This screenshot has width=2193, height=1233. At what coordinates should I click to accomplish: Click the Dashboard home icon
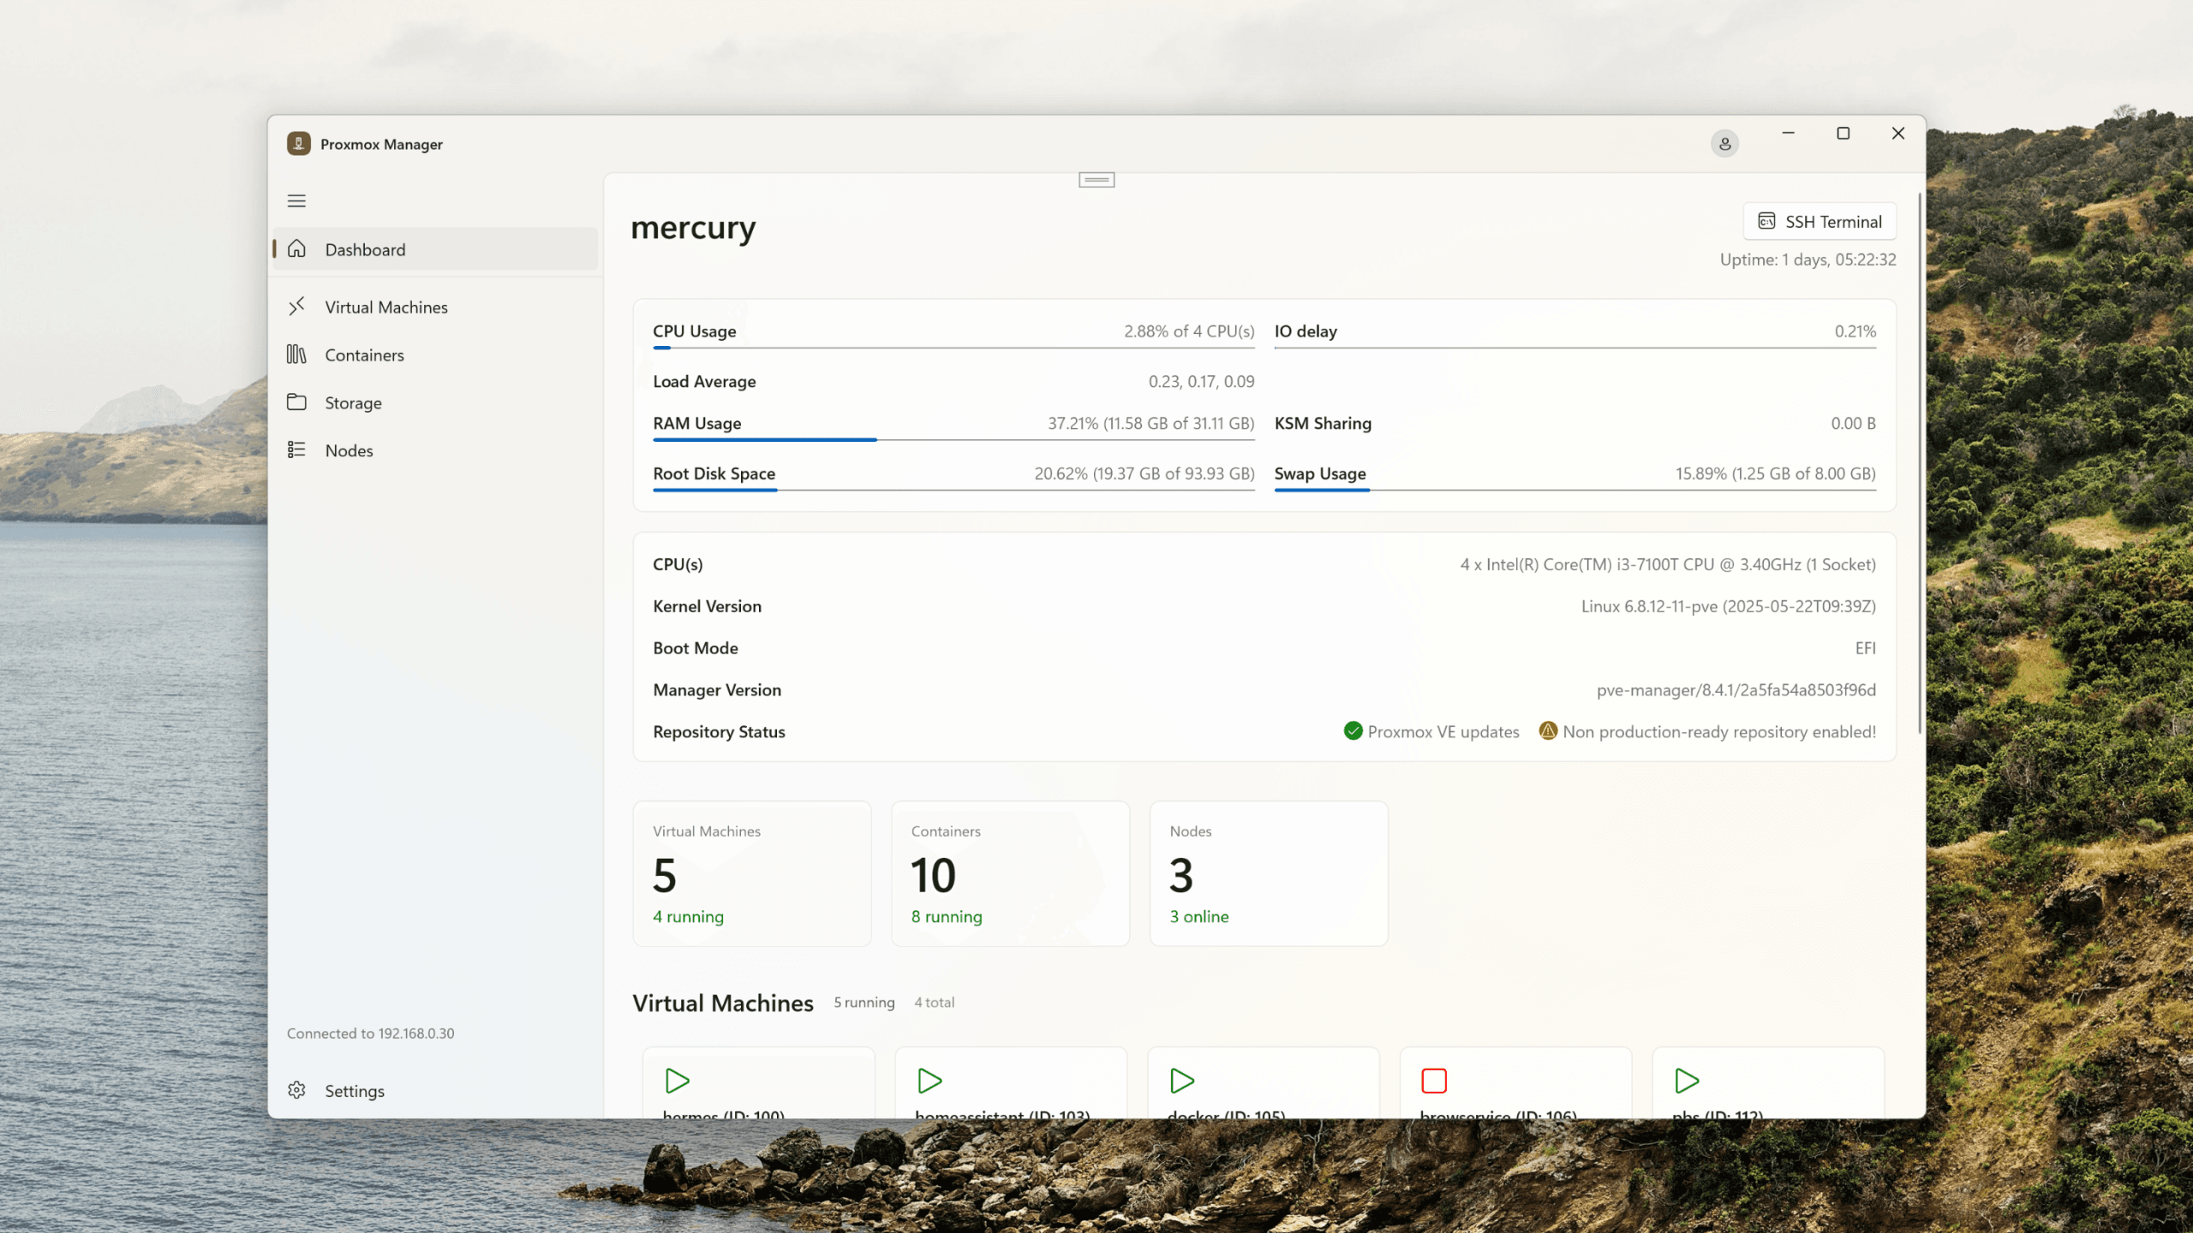296,248
